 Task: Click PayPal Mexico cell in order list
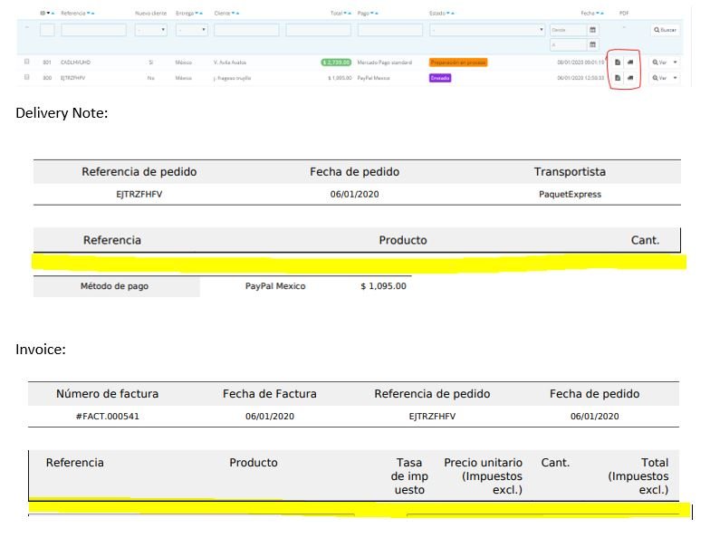[373, 78]
